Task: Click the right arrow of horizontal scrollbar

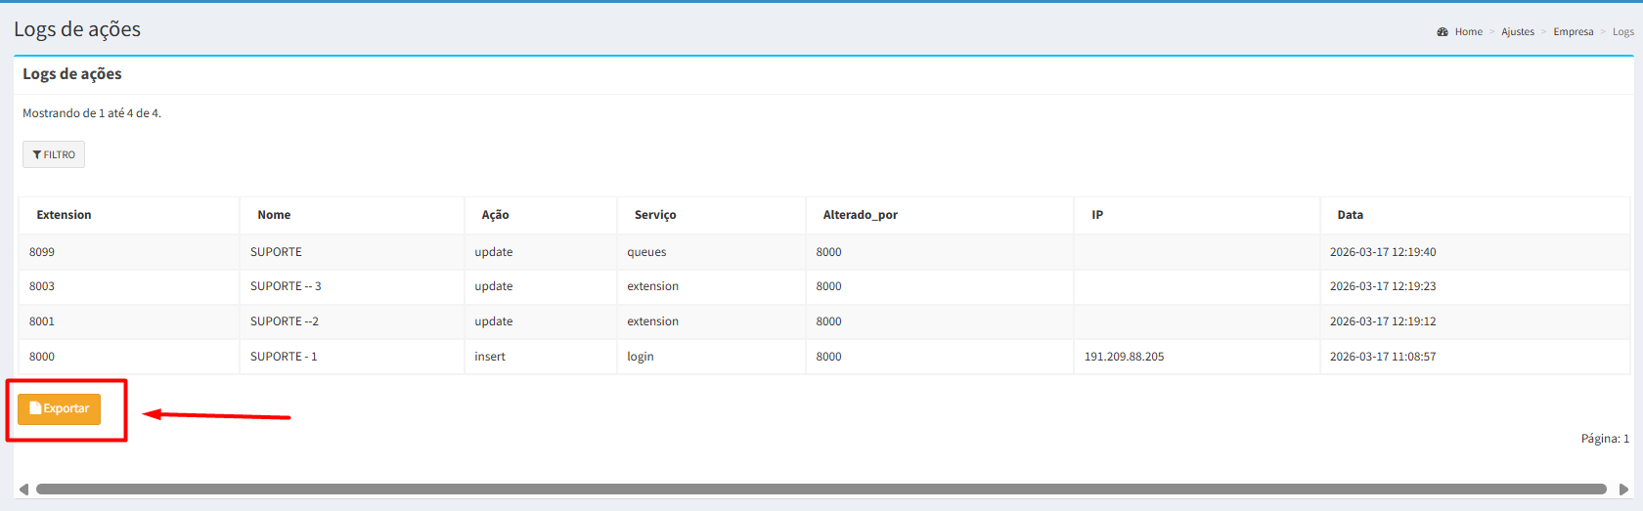Action: [1623, 490]
